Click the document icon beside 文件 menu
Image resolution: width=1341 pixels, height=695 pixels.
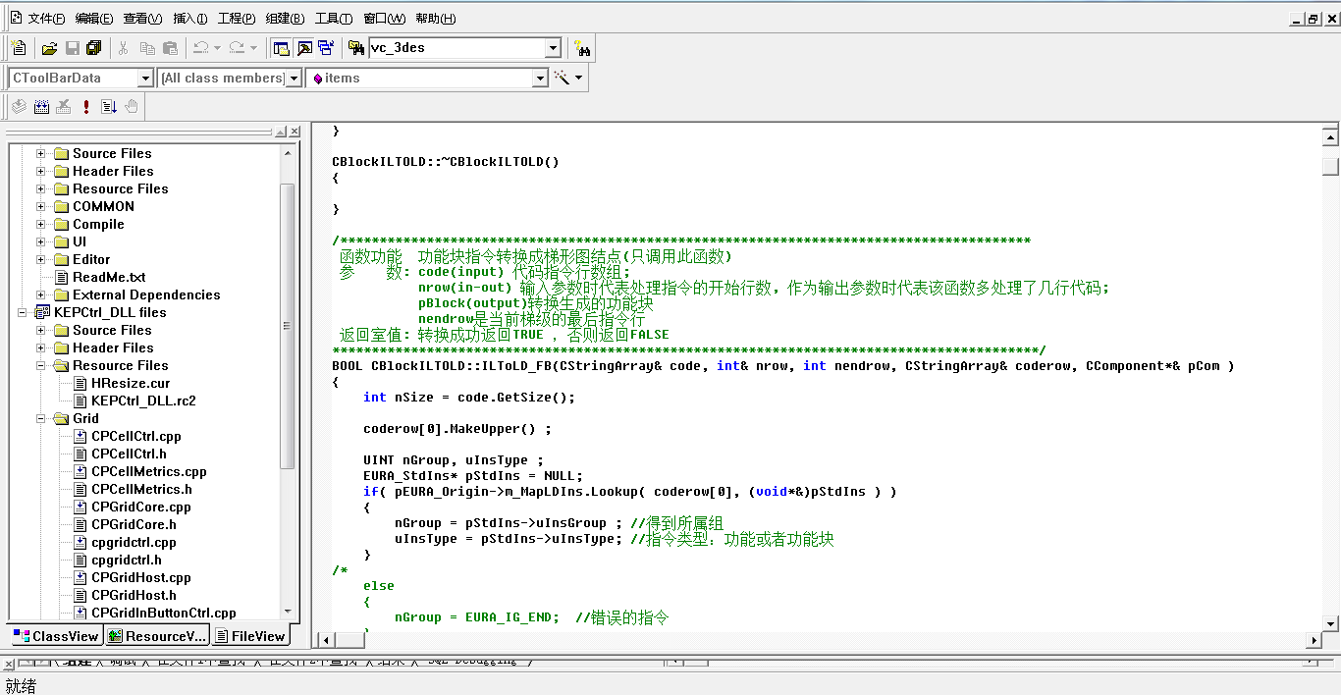[x=16, y=18]
